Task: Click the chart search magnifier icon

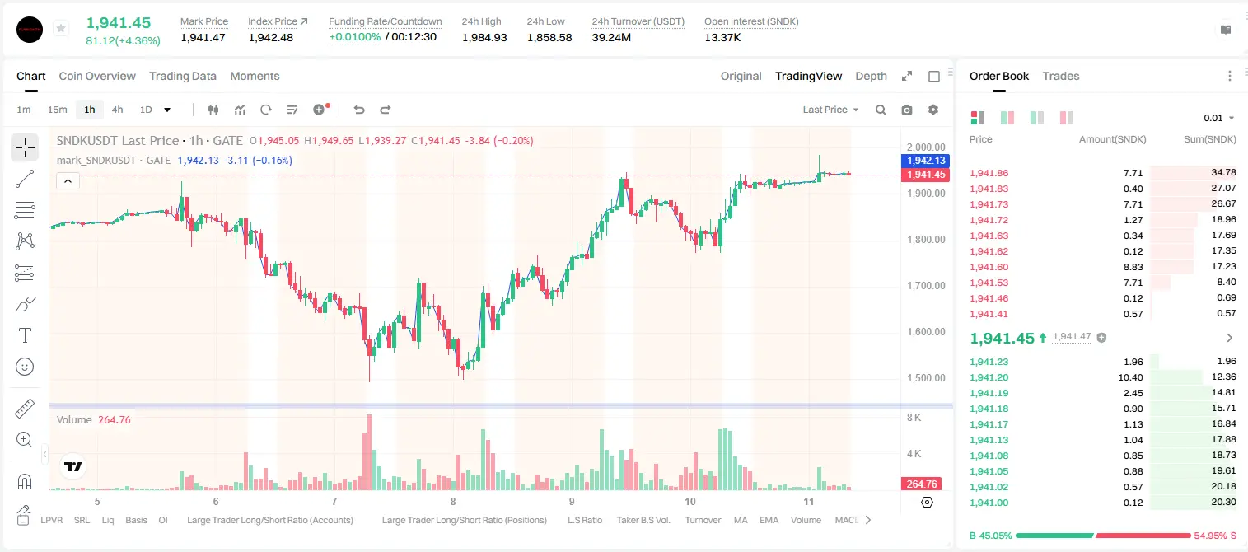Action: (x=881, y=110)
